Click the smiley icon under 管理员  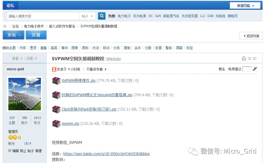[x=10, y=137]
